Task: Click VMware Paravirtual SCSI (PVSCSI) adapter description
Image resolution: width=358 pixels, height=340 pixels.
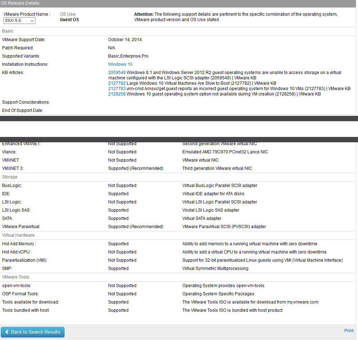Action: coord(224,227)
